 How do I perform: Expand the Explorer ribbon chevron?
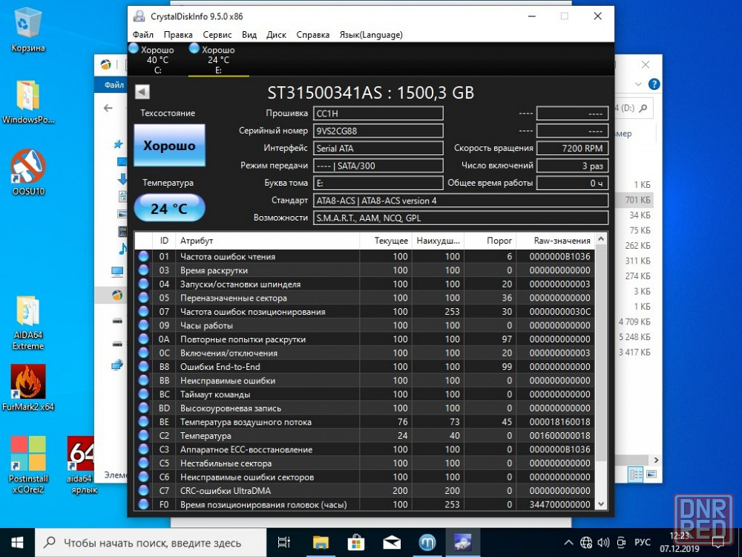point(638,85)
